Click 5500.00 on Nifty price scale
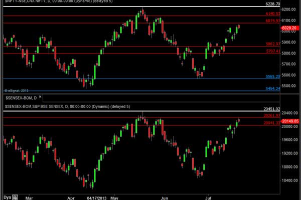301x200 pixels. click(x=288, y=85)
